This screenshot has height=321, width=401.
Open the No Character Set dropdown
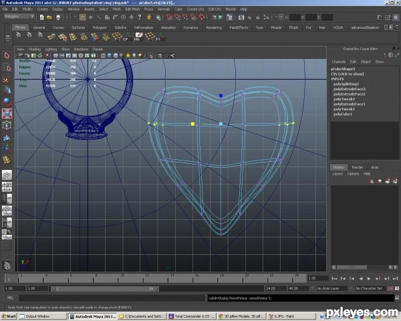coord(371,288)
